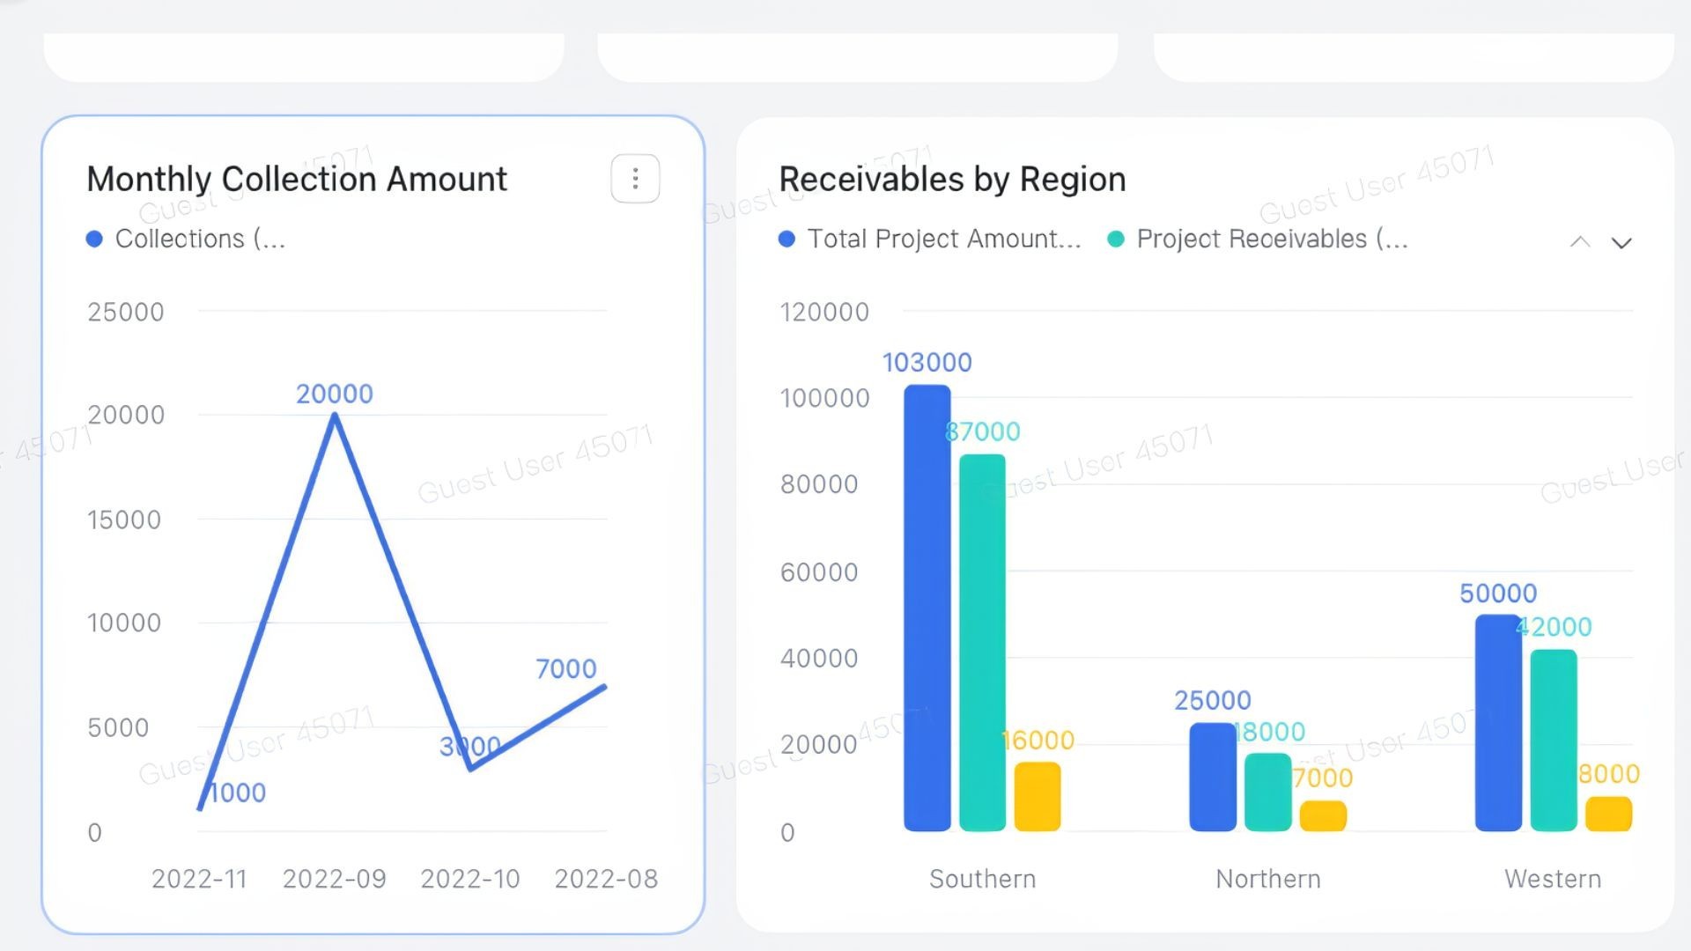Screen dimensions: 1691x951
Task: Click the 7000 data point for 2022-08
Action: (604, 686)
